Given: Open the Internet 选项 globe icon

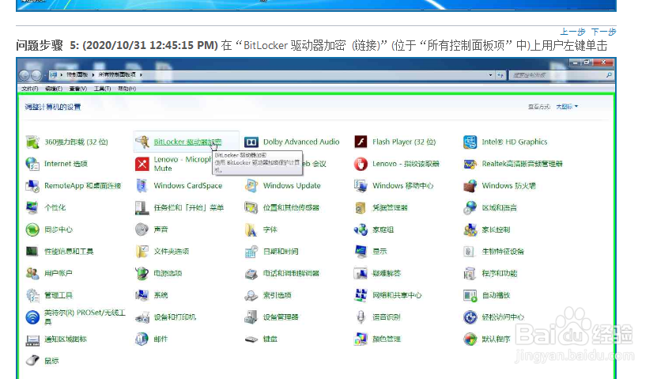Looking at the screenshot, I should pos(32,164).
